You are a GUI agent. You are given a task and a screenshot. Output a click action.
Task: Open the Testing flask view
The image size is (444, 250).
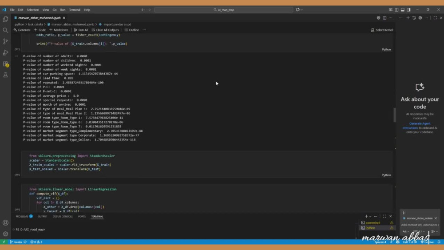click(x=5, y=75)
